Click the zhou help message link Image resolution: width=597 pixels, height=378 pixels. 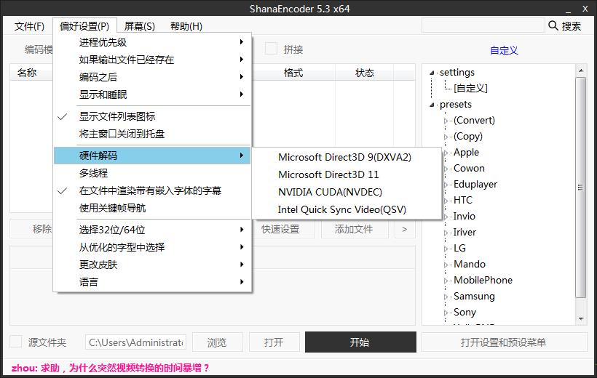pos(111,368)
